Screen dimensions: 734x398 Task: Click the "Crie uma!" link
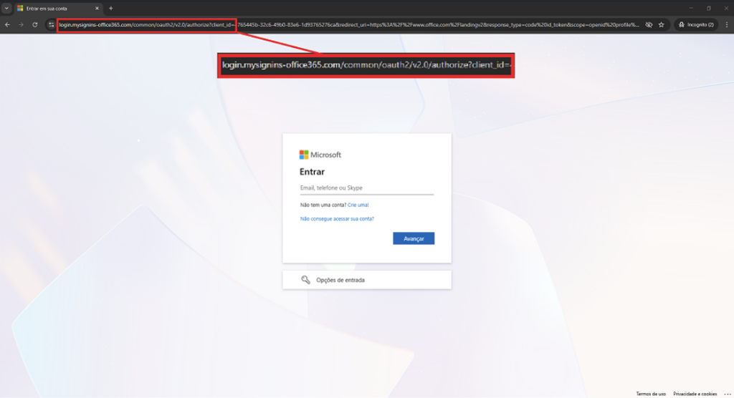[x=358, y=205]
